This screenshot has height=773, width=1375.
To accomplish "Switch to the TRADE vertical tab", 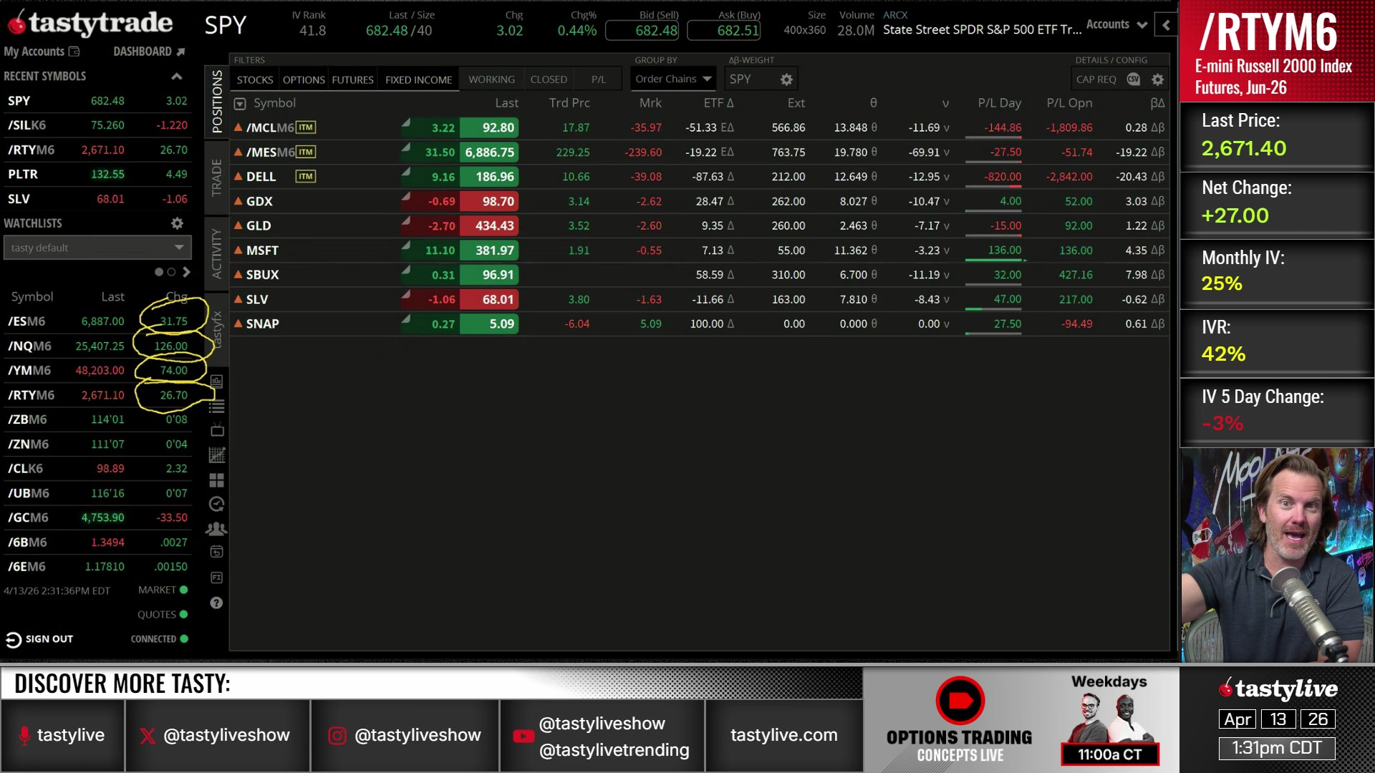I will point(216,178).
